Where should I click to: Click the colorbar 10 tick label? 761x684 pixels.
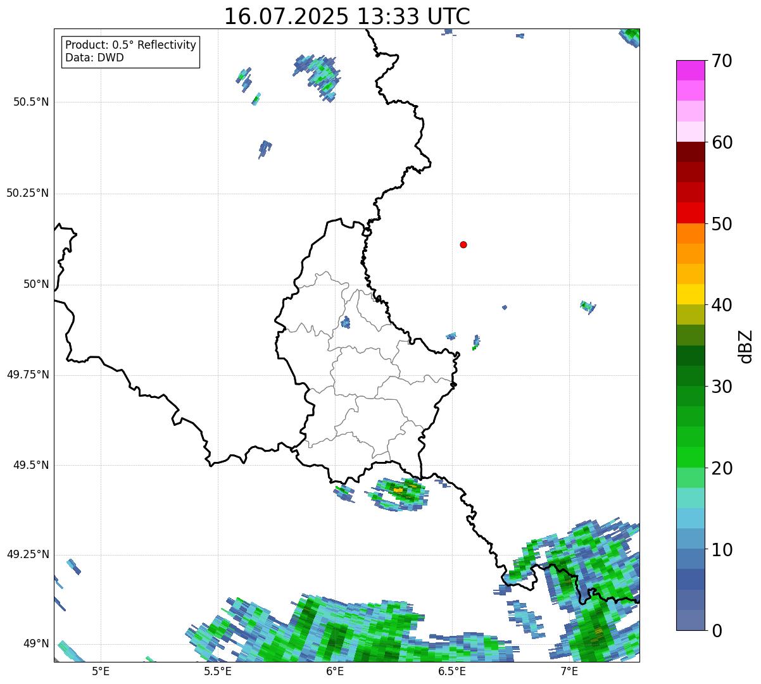(x=722, y=549)
